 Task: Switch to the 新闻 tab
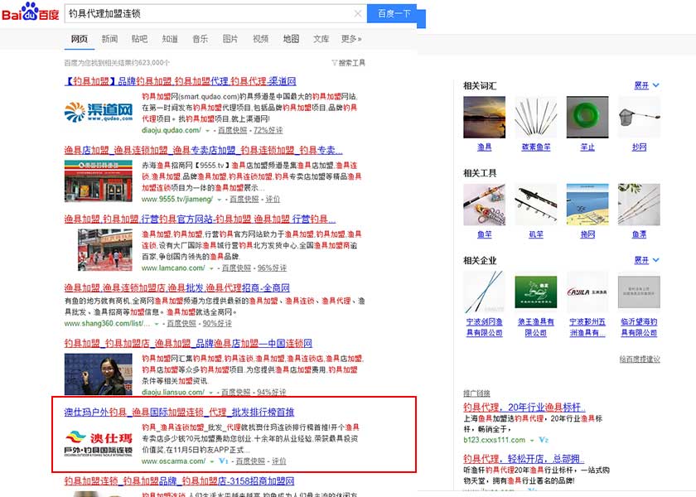coord(109,39)
